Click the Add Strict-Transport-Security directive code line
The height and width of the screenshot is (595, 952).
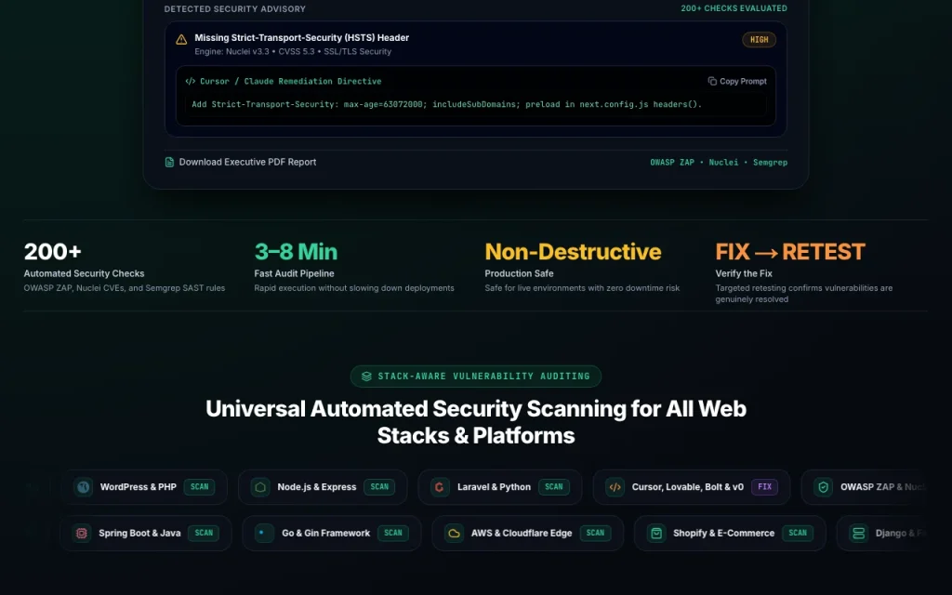(447, 104)
